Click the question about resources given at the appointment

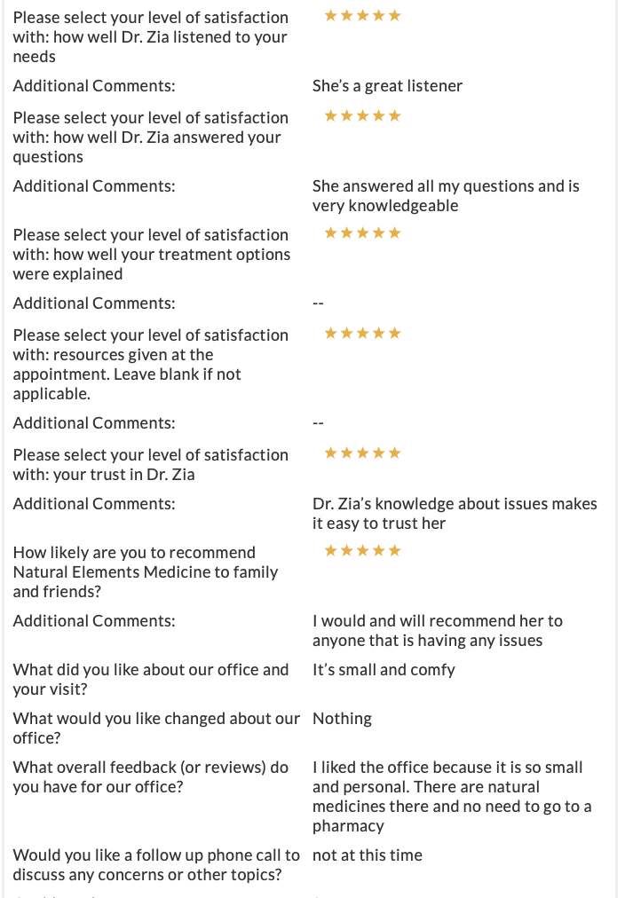[x=151, y=364]
